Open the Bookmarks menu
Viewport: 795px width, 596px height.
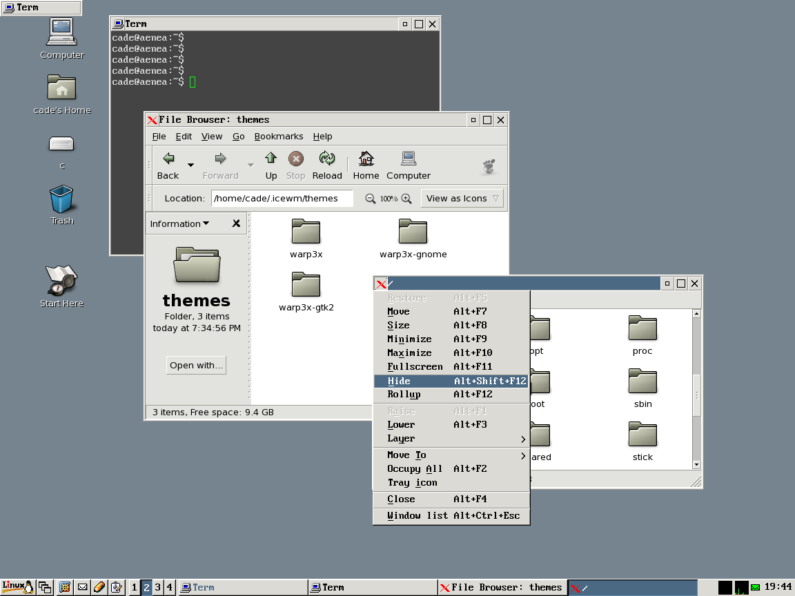click(x=278, y=137)
